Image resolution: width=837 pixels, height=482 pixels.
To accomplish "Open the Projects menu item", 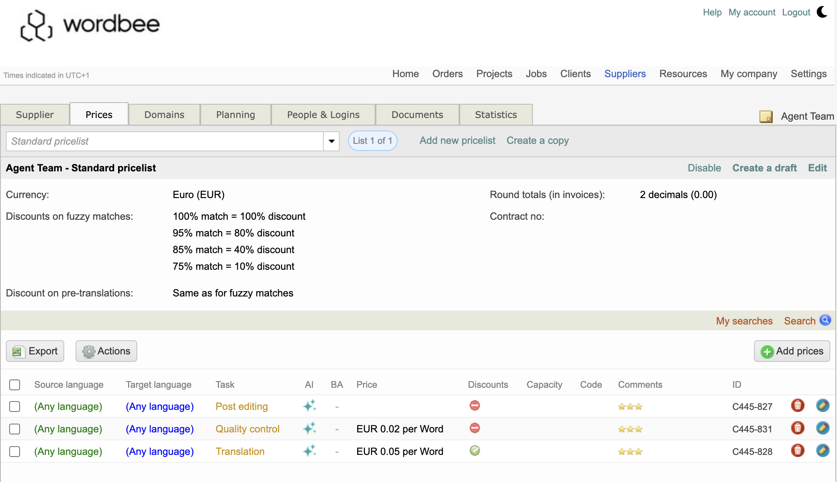I will pyautogui.click(x=494, y=74).
